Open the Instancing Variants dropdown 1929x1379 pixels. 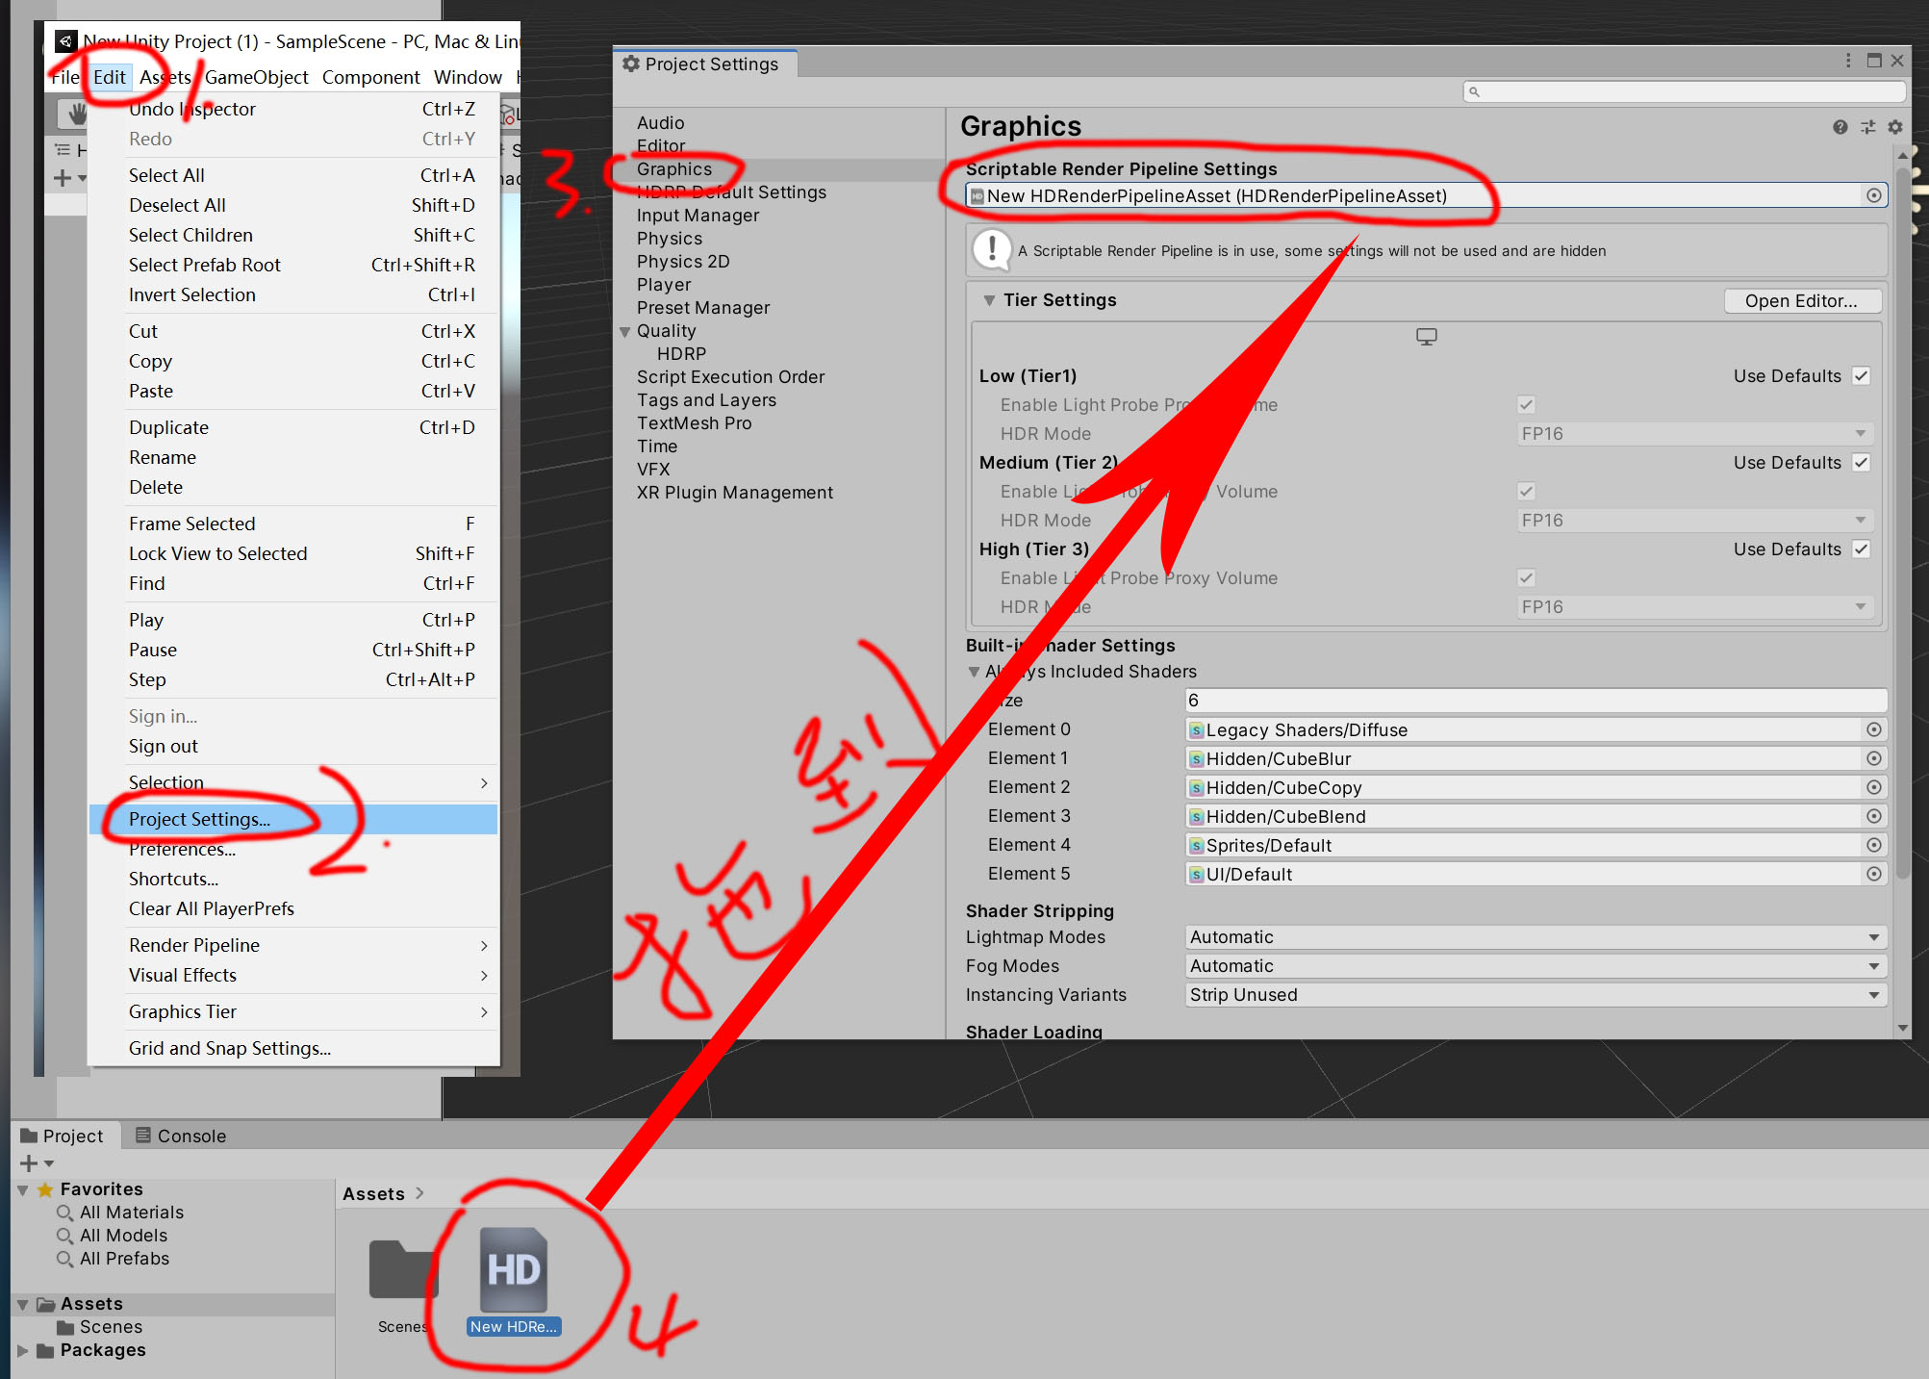tap(1536, 995)
